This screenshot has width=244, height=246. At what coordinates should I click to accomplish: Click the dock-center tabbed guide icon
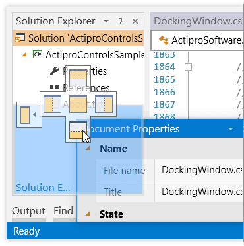pos(78,104)
